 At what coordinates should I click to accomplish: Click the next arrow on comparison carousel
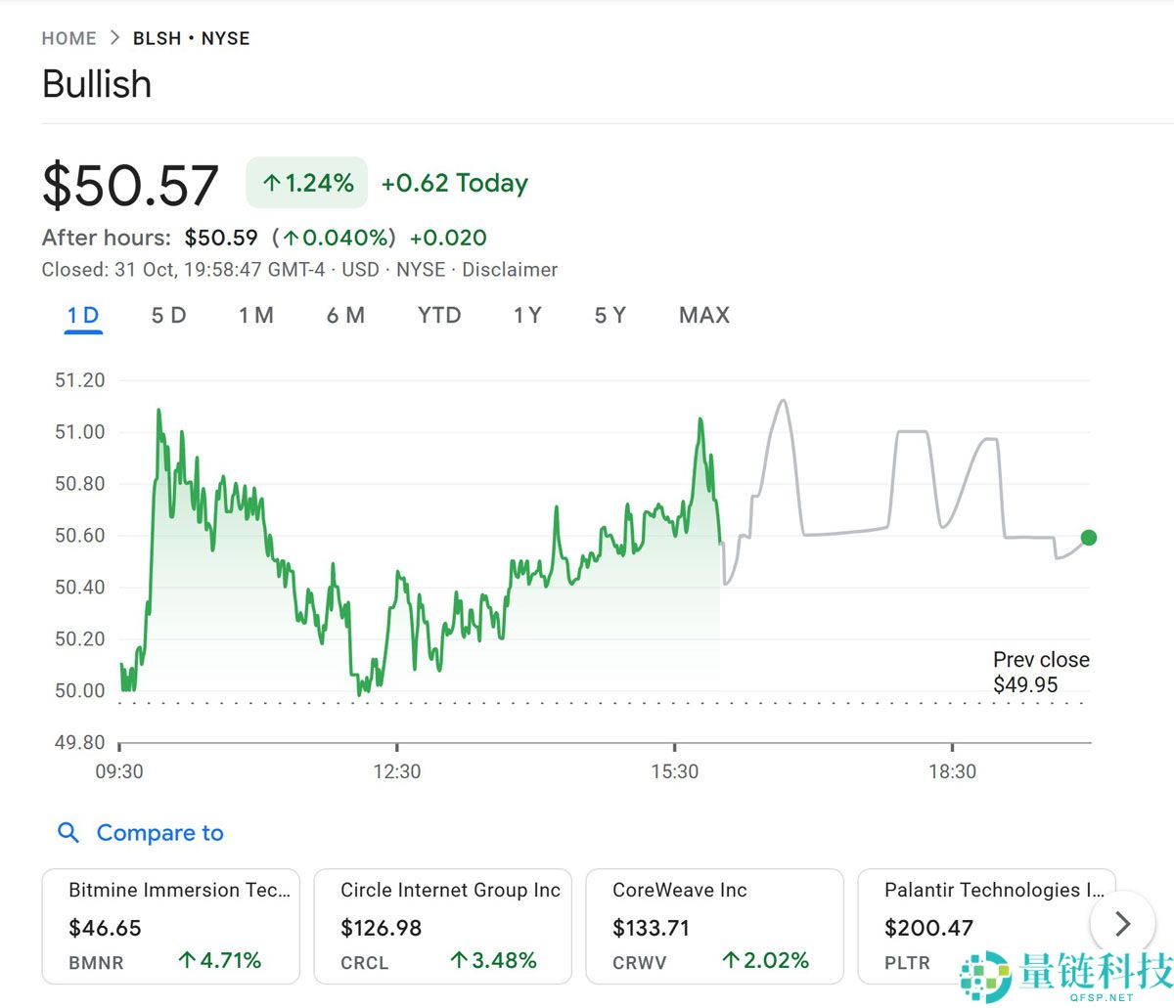click(x=1122, y=924)
